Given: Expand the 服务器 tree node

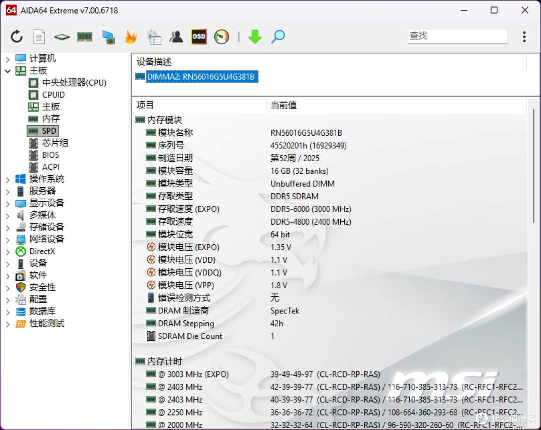Looking at the screenshot, I should [8, 192].
